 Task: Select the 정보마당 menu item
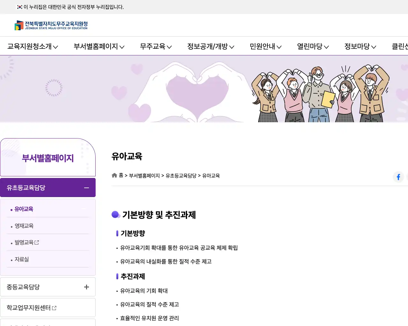[x=360, y=46]
